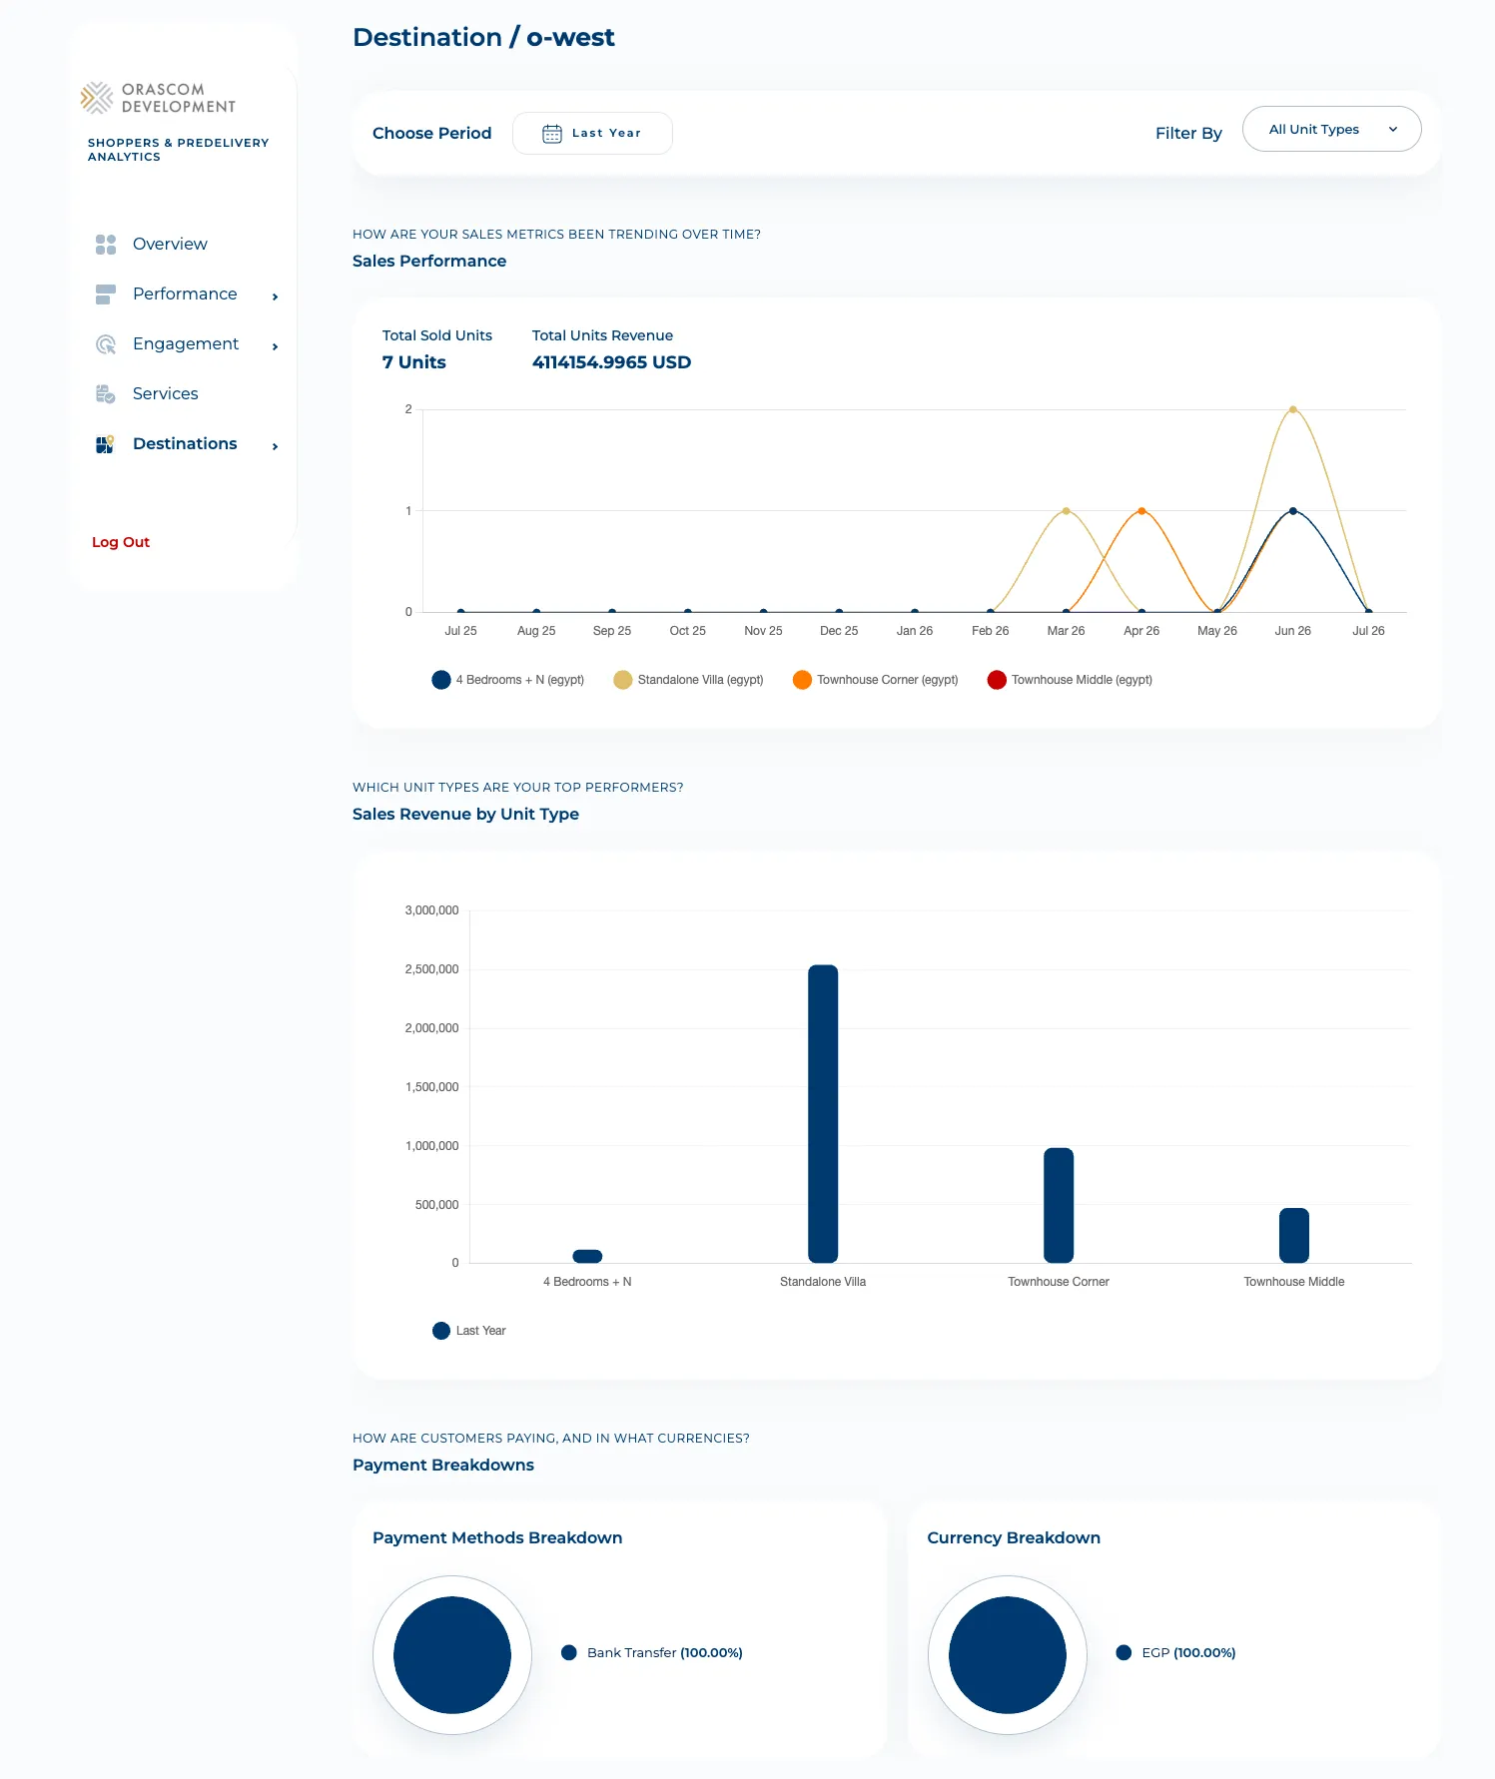Toggle EGP currency legend entry
This screenshot has width=1495, height=1779.
point(1176,1653)
